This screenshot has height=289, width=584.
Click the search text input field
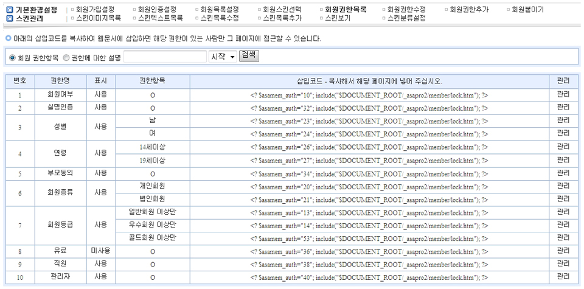click(165, 57)
